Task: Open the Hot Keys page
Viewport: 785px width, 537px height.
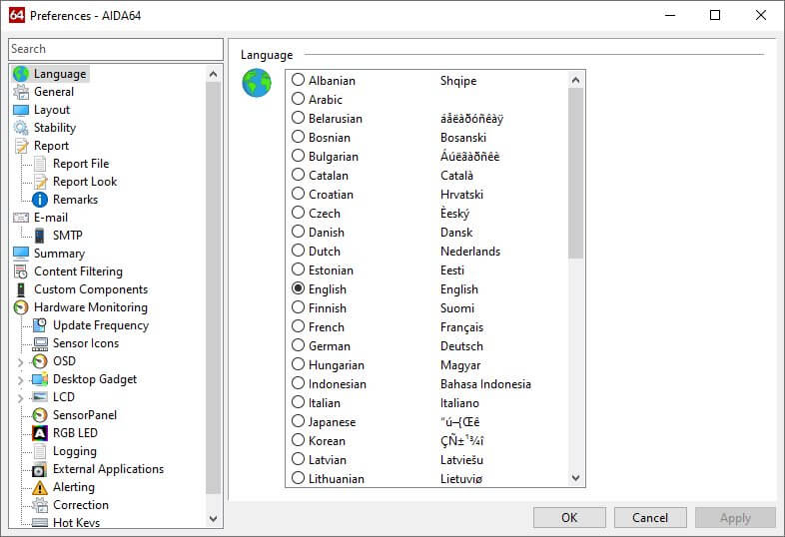Action: [x=76, y=522]
